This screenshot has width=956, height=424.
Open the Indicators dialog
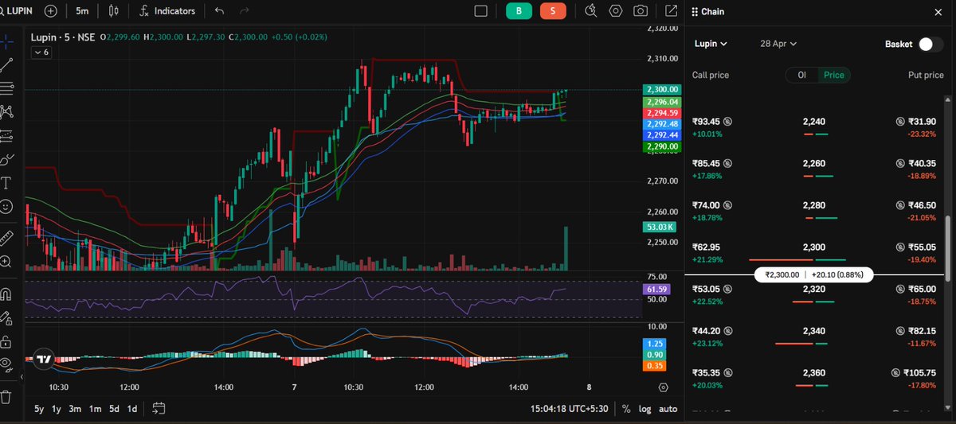[x=167, y=11]
